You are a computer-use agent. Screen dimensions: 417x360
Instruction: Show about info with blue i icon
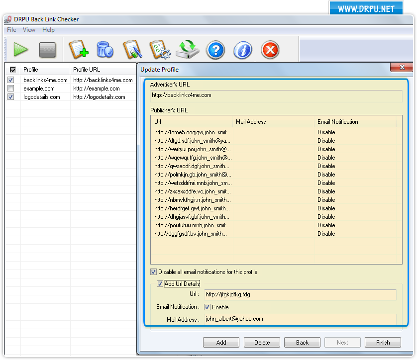pos(243,50)
